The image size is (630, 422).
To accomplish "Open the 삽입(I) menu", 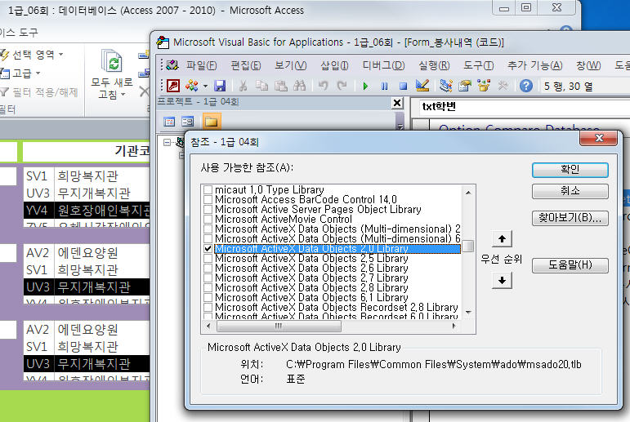I will coord(335,65).
